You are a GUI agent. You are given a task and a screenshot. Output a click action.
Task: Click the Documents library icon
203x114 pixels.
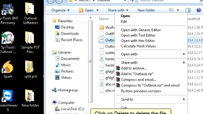(57, 59)
